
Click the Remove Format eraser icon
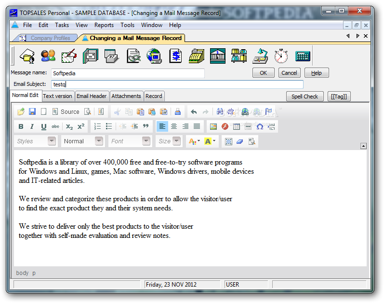tap(240, 141)
